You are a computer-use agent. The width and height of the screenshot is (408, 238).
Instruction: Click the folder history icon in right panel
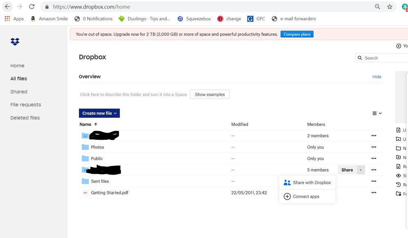click(398, 194)
